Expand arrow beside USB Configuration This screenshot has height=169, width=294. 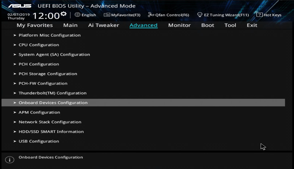[x=15, y=141]
